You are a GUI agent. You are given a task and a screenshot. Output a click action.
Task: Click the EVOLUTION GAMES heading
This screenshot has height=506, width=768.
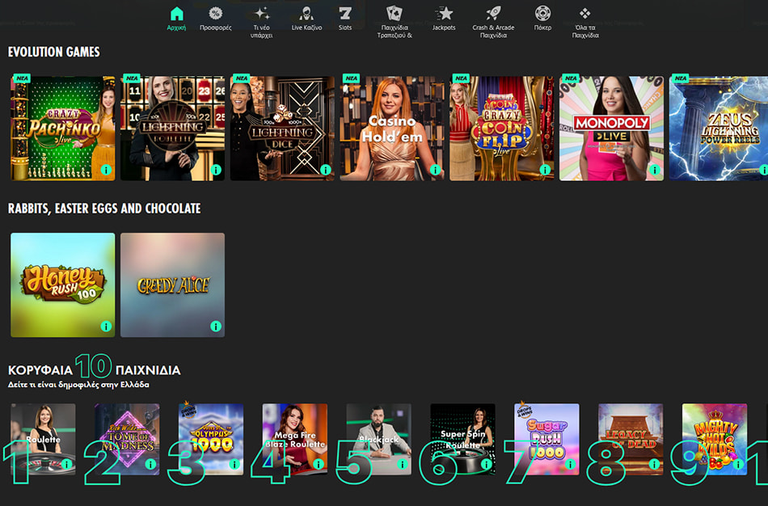(54, 52)
